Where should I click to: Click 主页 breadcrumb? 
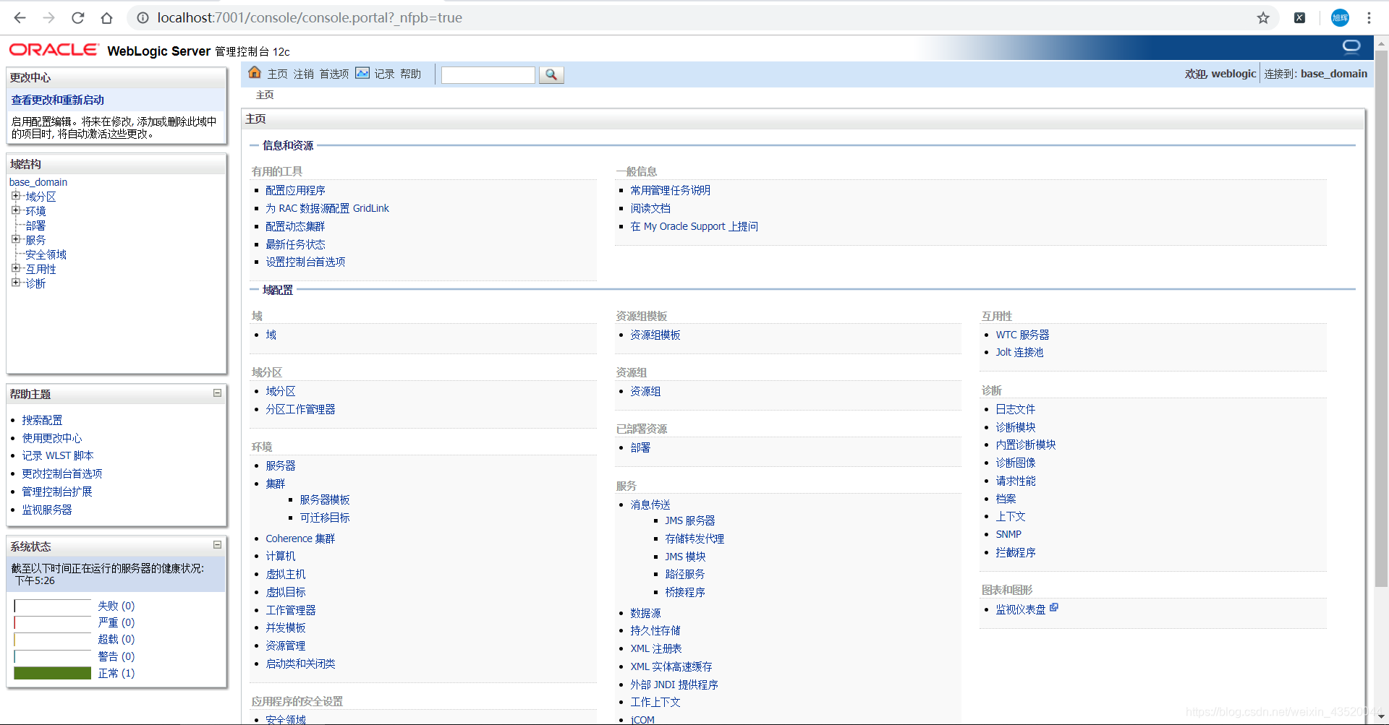point(265,95)
